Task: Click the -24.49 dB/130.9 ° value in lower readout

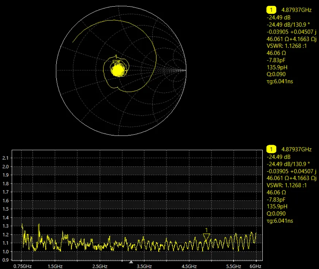Action: click(288, 164)
